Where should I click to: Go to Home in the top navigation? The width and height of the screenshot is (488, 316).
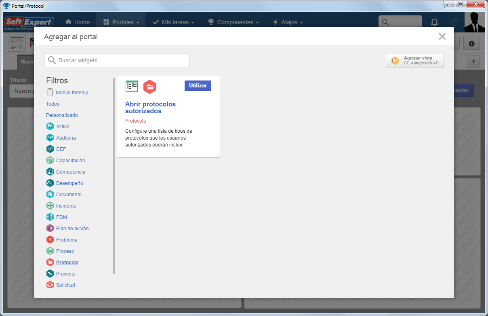click(77, 22)
